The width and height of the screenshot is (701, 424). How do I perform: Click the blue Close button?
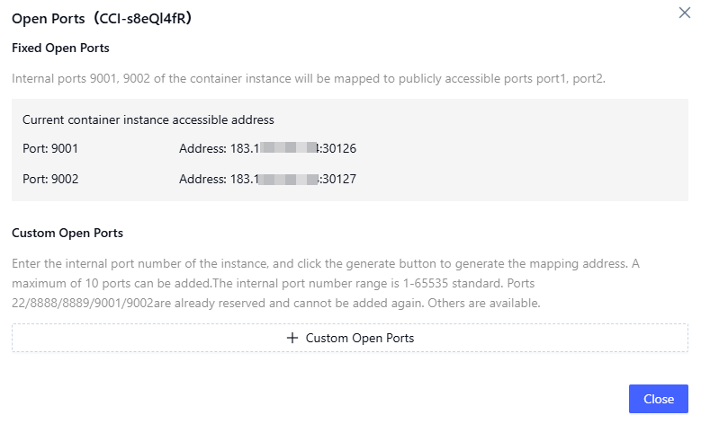[658, 399]
